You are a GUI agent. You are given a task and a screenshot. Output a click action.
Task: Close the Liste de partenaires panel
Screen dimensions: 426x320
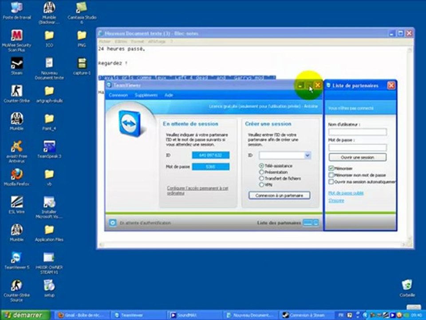(391, 85)
